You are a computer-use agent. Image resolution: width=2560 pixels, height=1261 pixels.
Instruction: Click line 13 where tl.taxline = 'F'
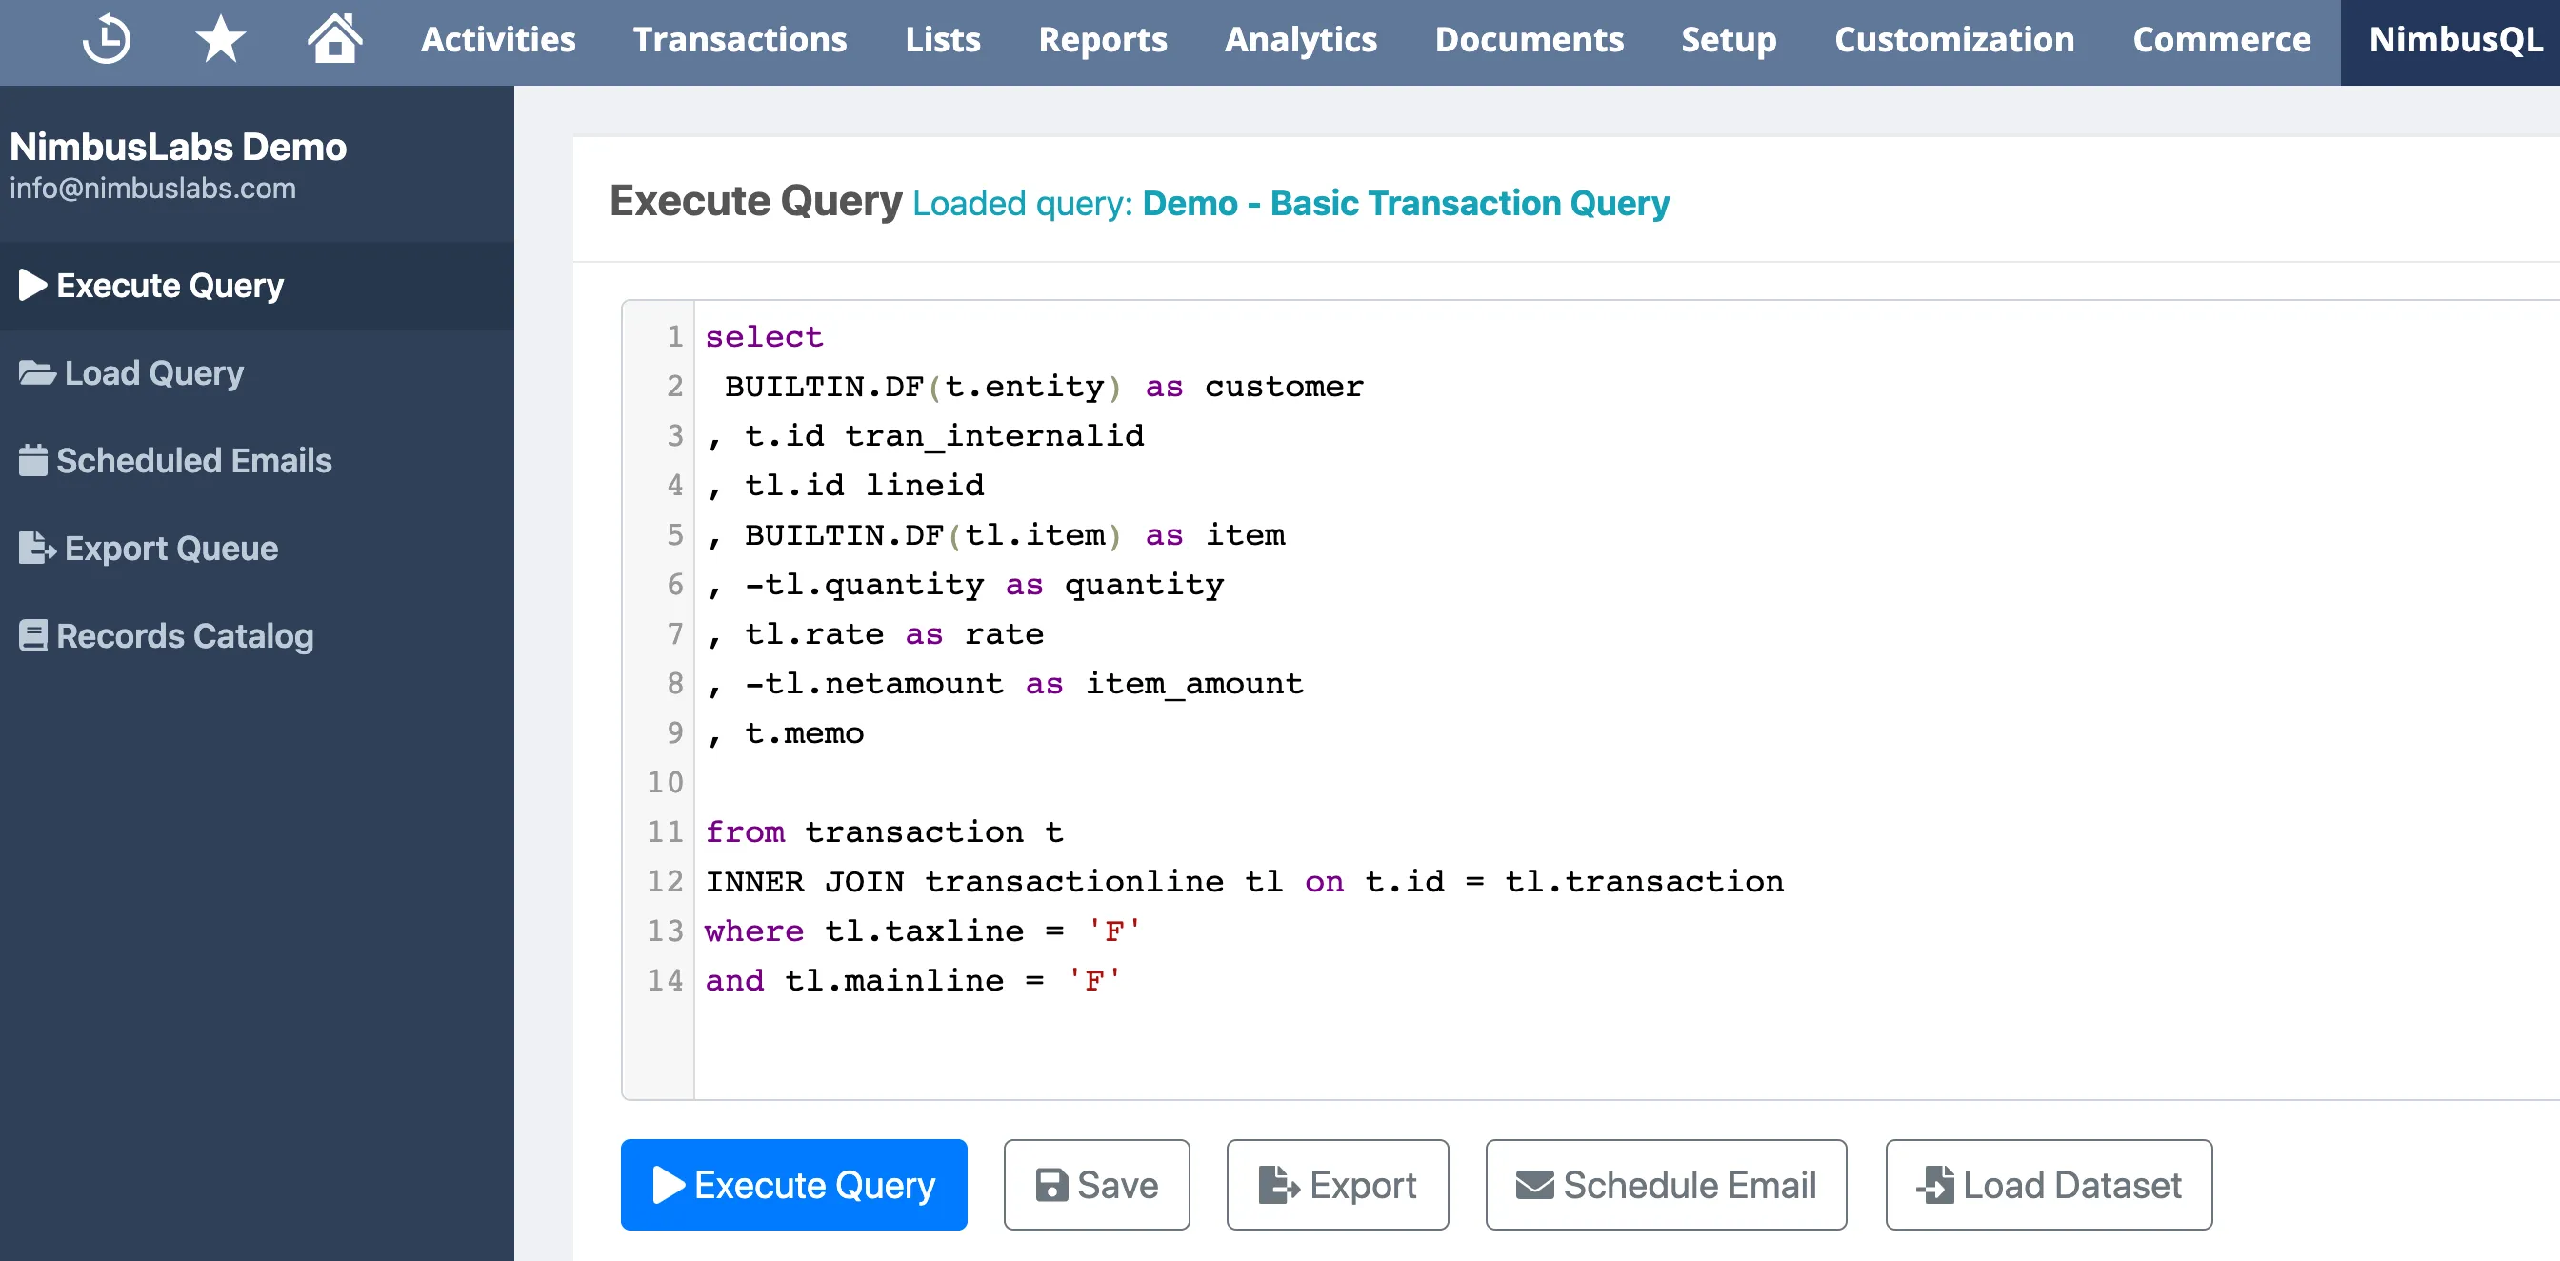(923, 931)
